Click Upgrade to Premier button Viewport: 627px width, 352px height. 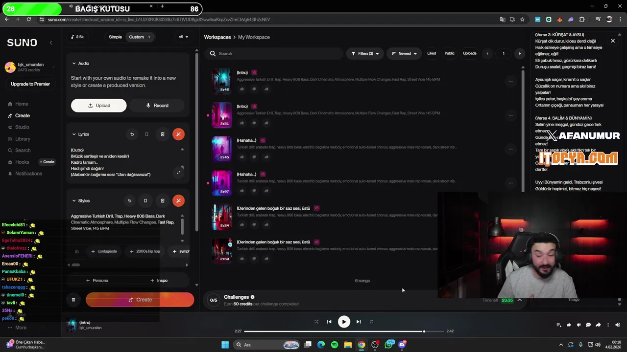pyautogui.click(x=30, y=84)
